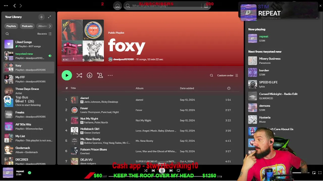Open the three-dots app menu at top left

[6, 6]
